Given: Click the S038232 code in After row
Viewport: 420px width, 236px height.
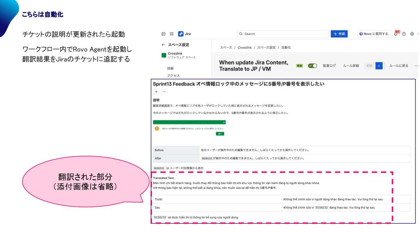Looking at the screenshot, I should 207,158.
